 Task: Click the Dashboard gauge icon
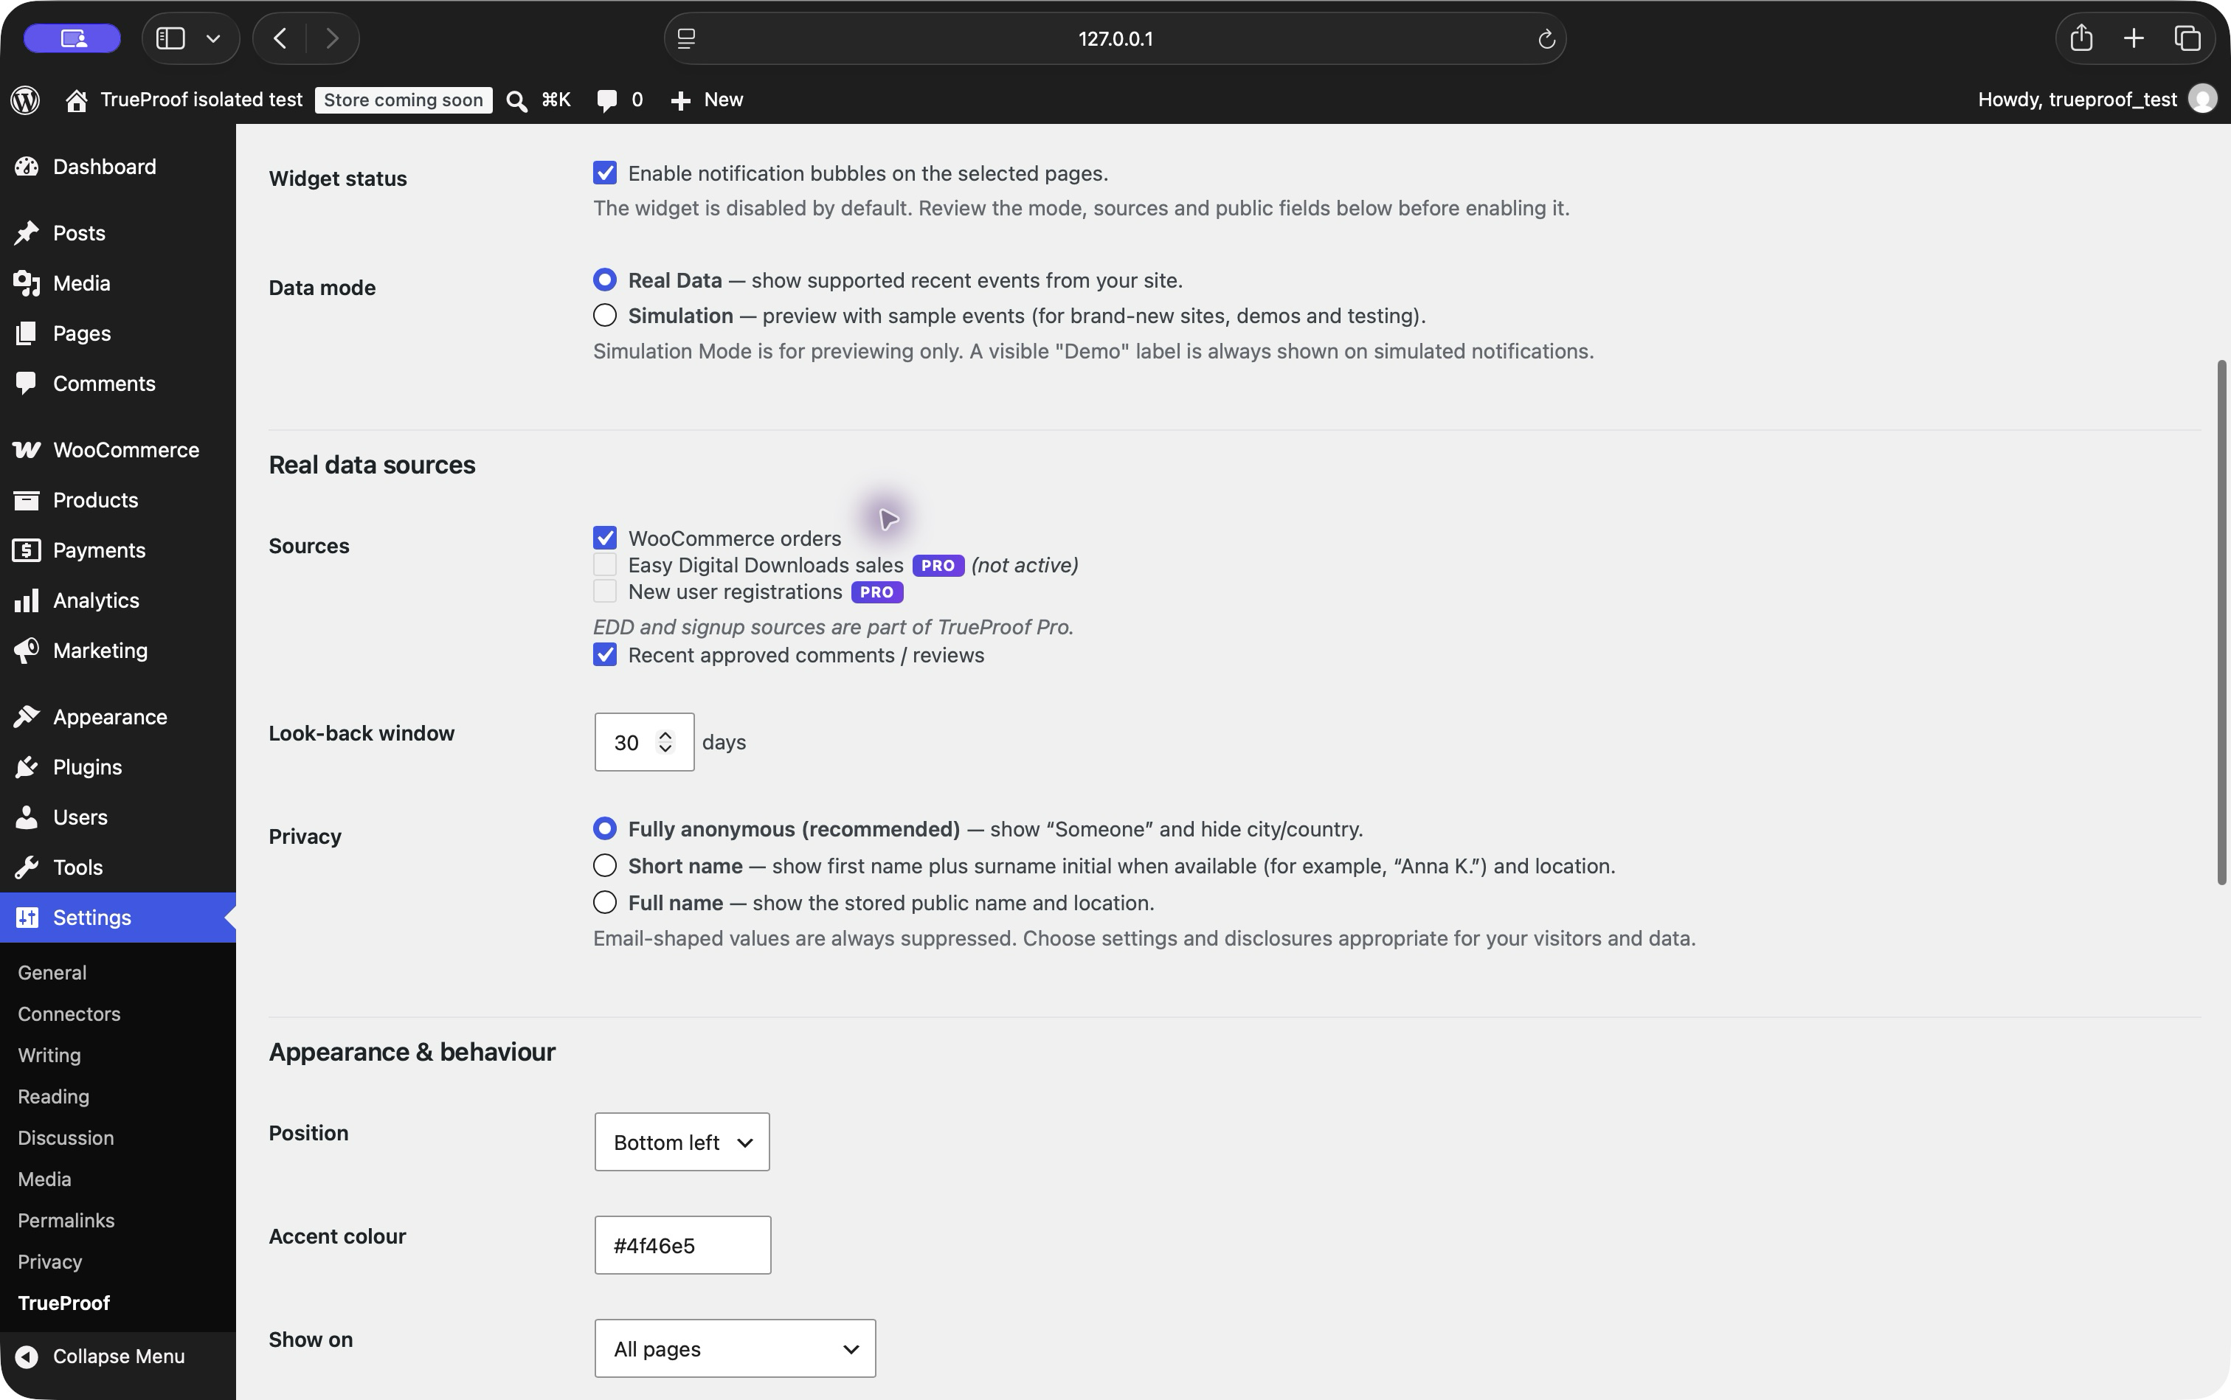point(27,167)
